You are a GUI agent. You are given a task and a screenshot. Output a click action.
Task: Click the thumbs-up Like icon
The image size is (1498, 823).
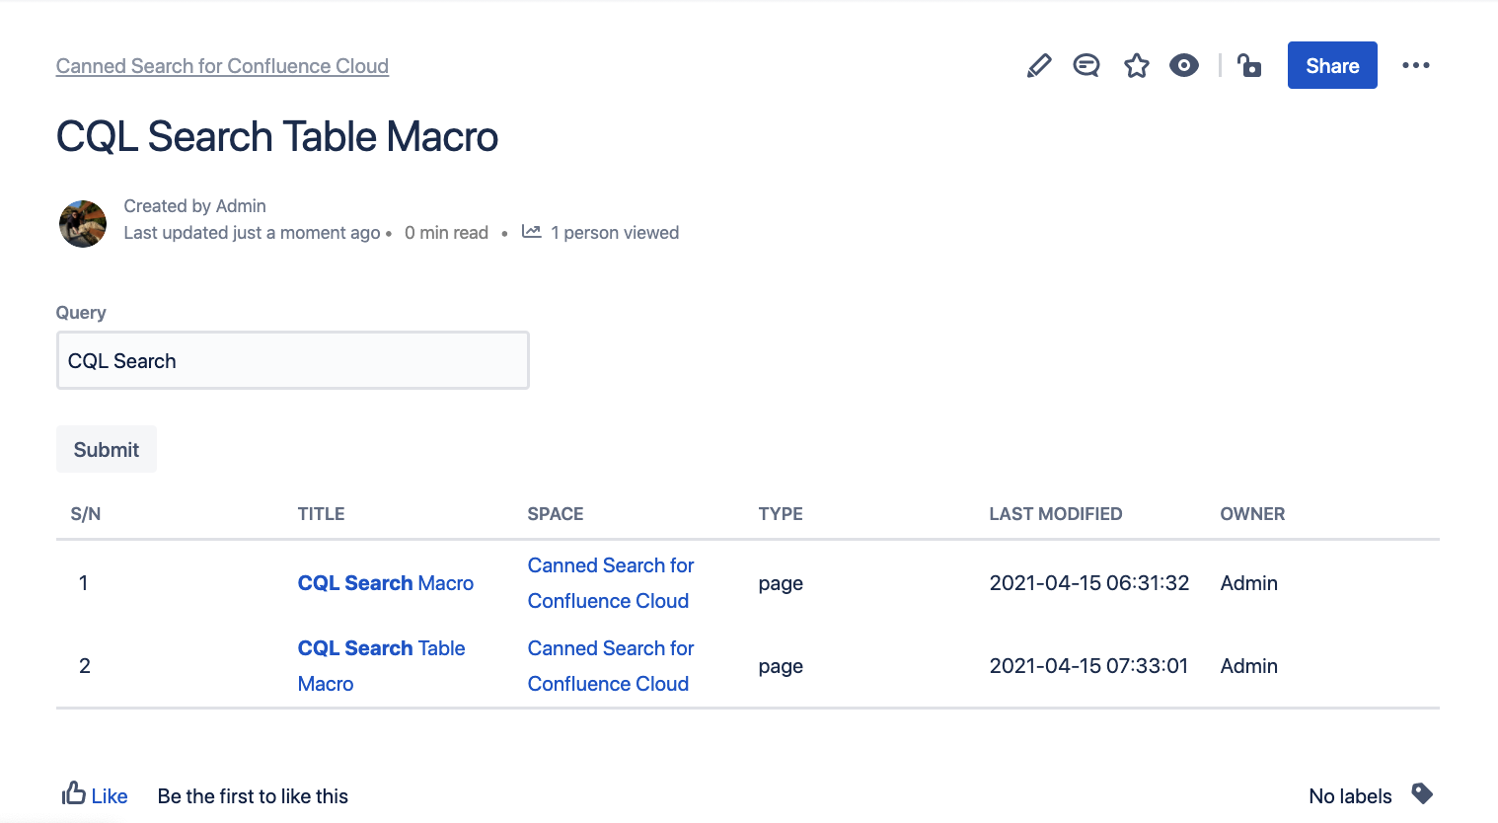pyautogui.click(x=74, y=793)
